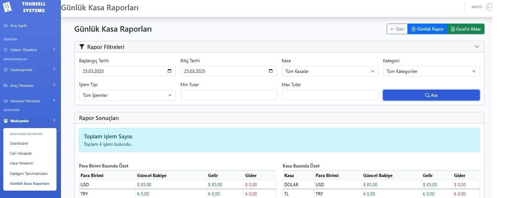Screen dimensions: 506x198
Task: Click the Araç Yönetimi truck icon
Action: click(6, 85)
